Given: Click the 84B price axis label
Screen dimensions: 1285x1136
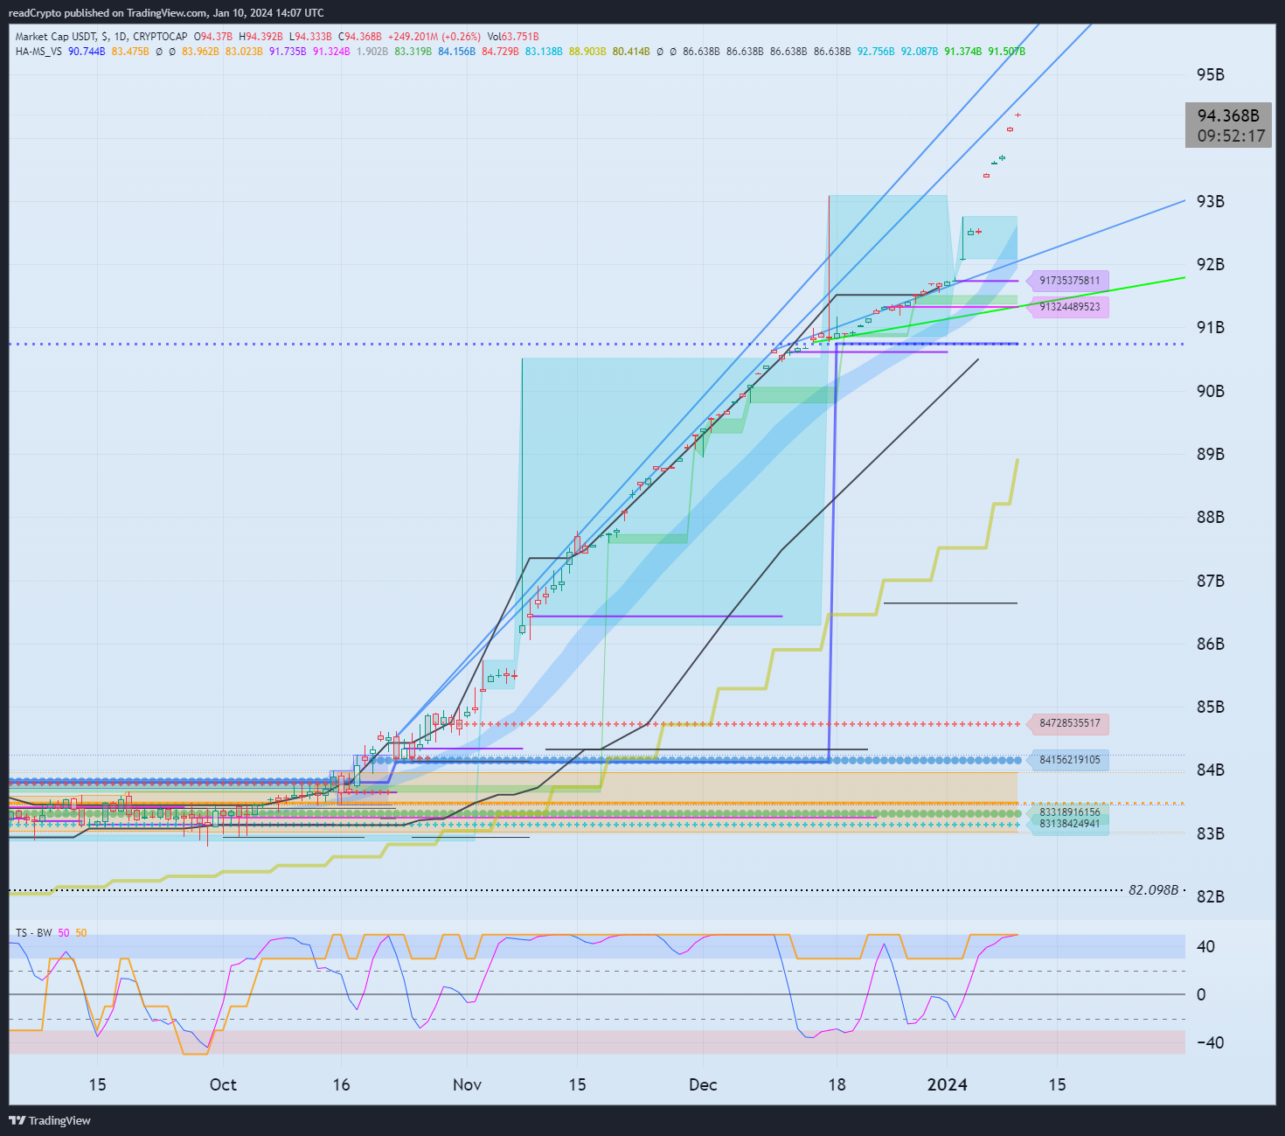Looking at the screenshot, I should 1210,770.
